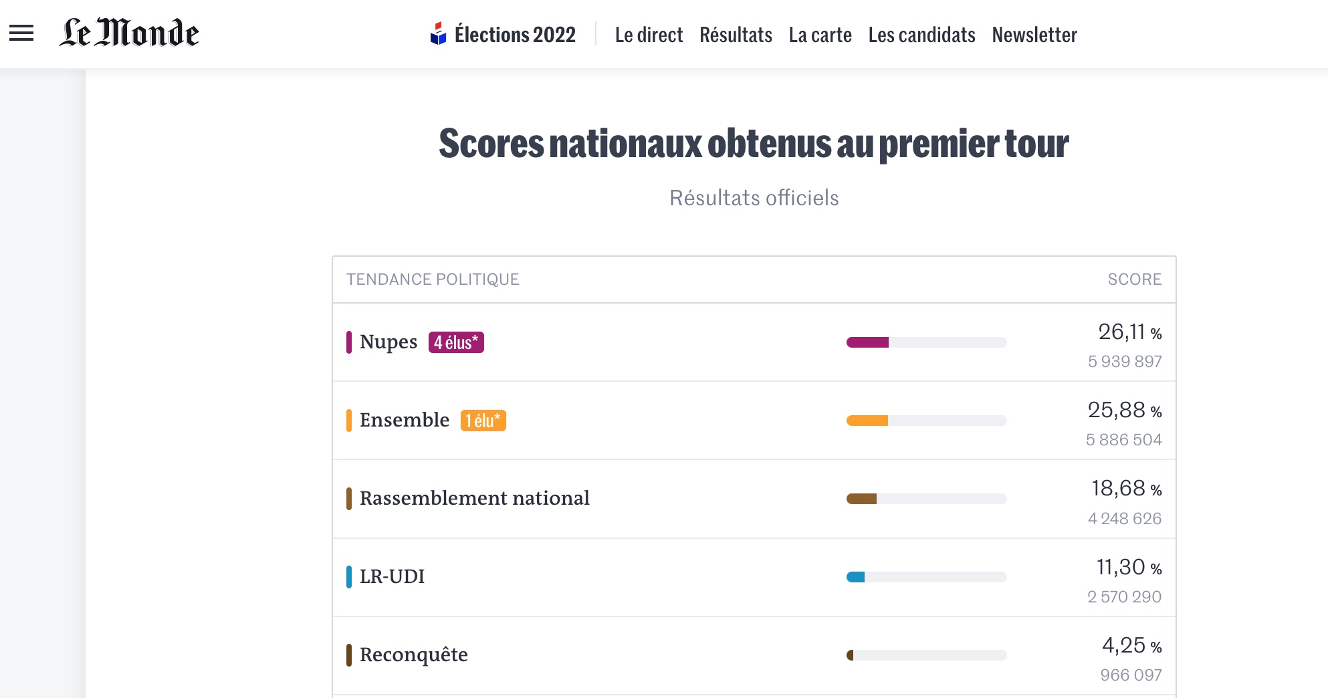This screenshot has width=1328, height=698.
Task: Open the Résultats page
Action: click(736, 35)
